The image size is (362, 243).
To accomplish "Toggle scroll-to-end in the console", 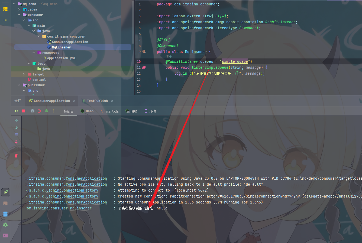I will (x=16, y=142).
